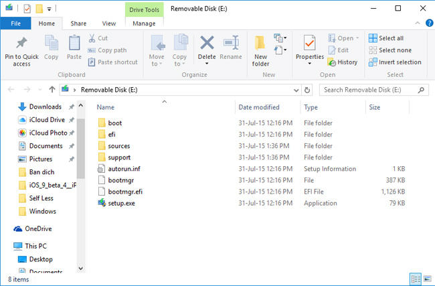Screen dimensions: 435x286
Task: Switch to the Home ribbon tab
Action: click(x=47, y=23)
